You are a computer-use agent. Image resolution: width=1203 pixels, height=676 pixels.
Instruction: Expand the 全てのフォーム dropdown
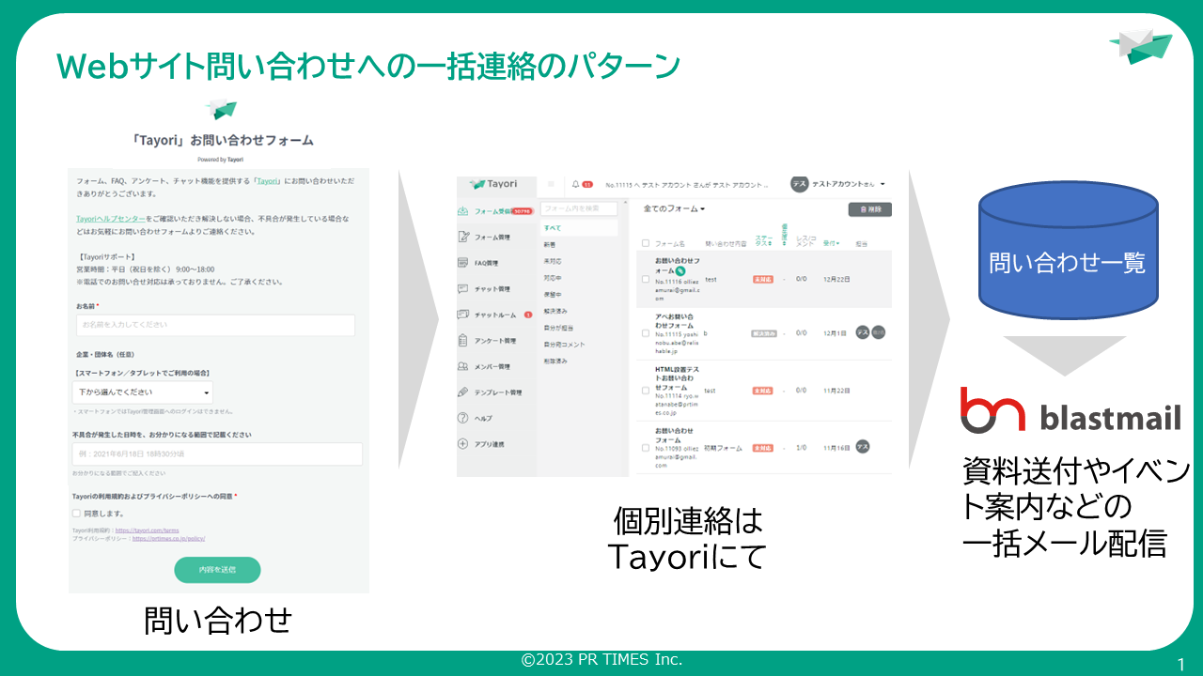click(674, 208)
